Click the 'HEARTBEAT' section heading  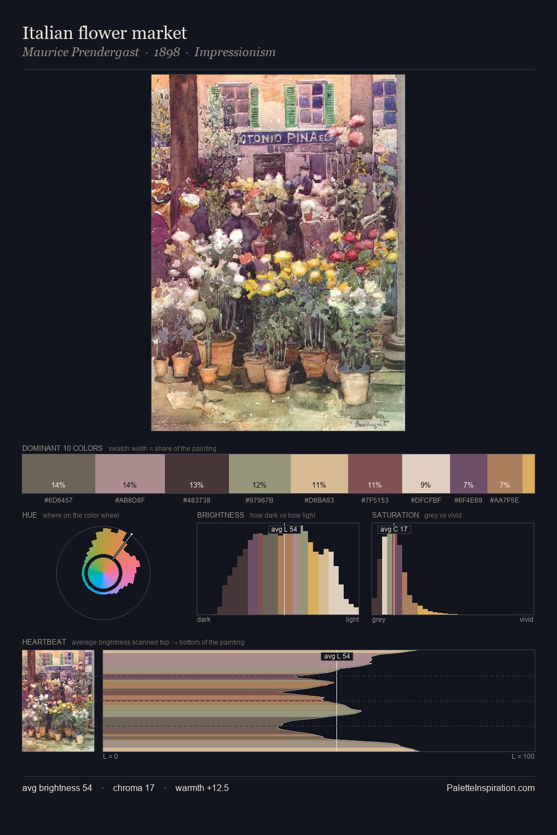tap(44, 642)
